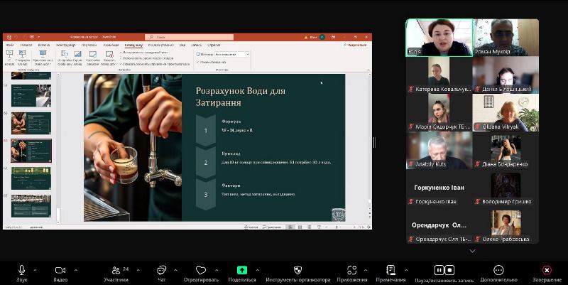Fit slide to window icon in status bar
This screenshot has width=568, height=285.
coord(368,227)
